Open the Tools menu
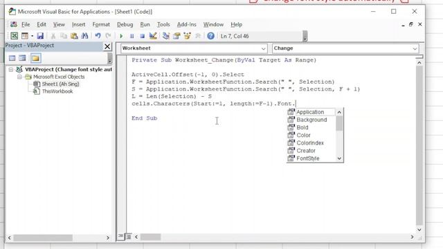Screen dimensions: 443x249 [x=163, y=25]
